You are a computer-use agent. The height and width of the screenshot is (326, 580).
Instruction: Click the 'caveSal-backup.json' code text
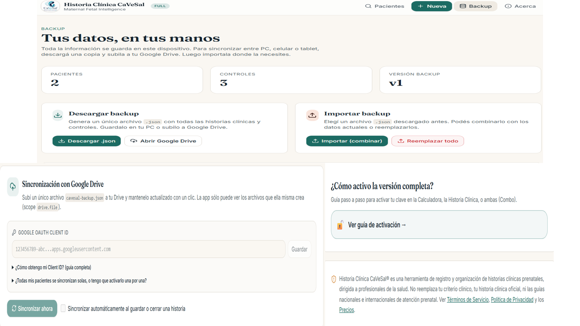coord(84,198)
